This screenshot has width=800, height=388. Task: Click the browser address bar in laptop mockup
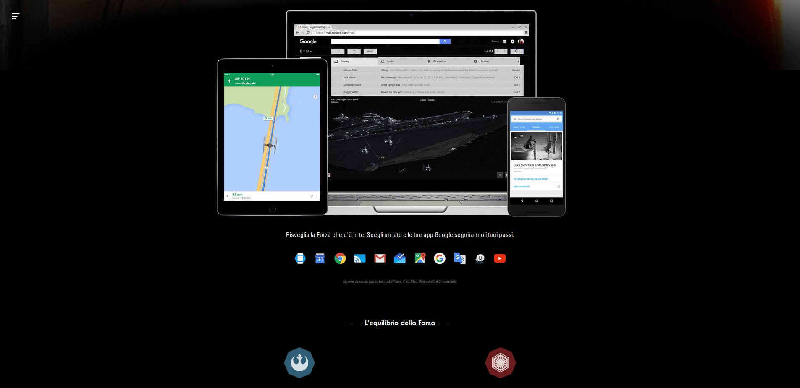click(x=417, y=33)
